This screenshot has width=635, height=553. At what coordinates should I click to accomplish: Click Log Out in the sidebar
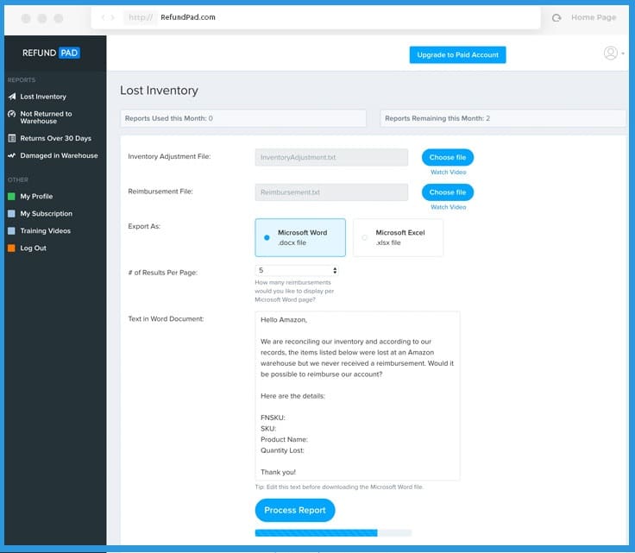[33, 248]
